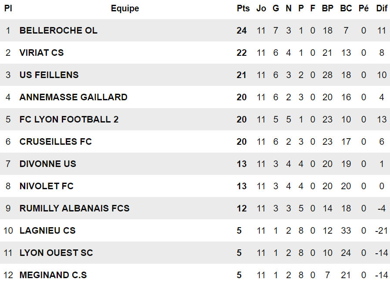
Task: Open RUMILLY ALBANAIS FCS team entry
Action: (x=74, y=208)
